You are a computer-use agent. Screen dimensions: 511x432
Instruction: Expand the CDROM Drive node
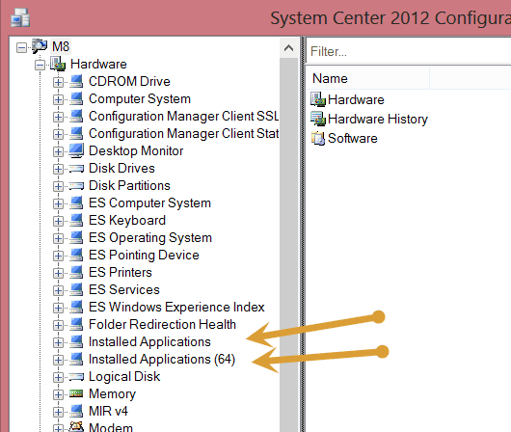tap(58, 82)
